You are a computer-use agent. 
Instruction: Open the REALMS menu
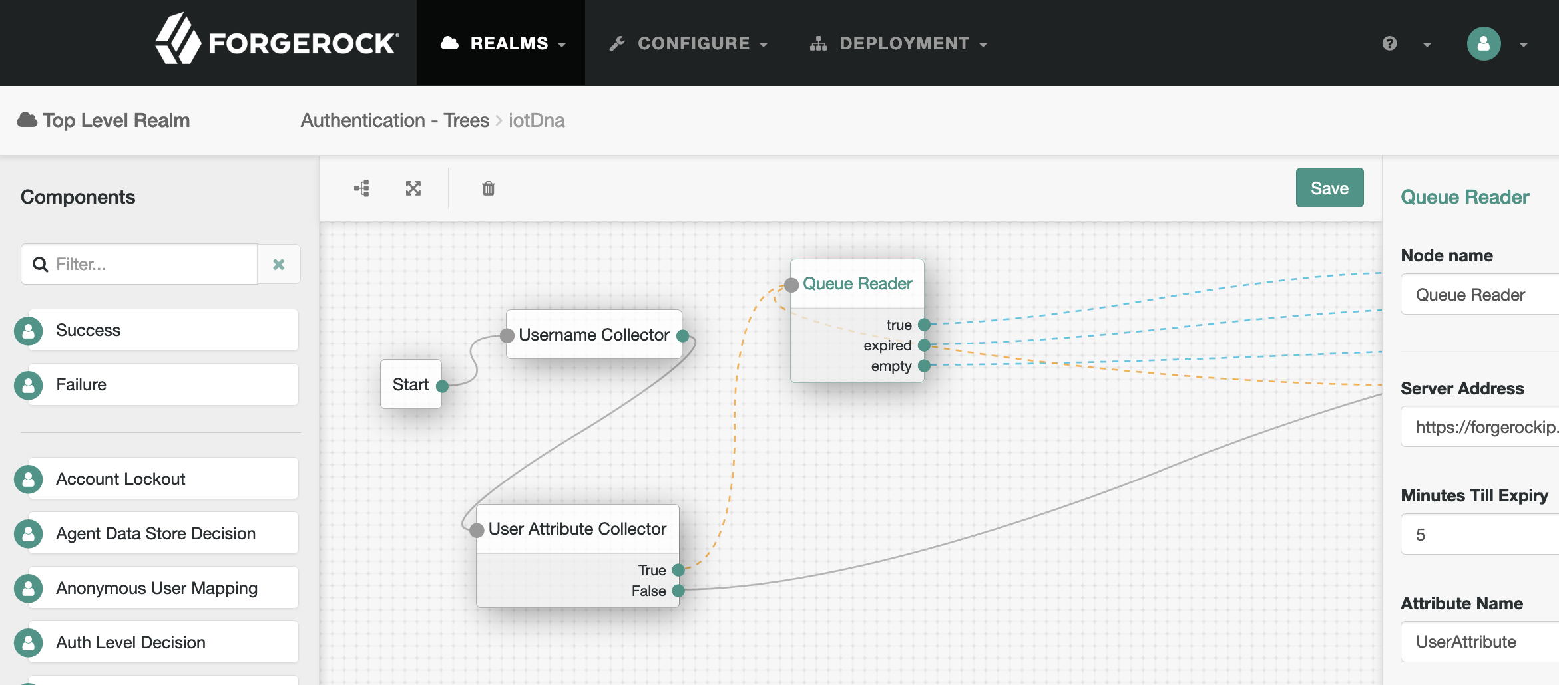pyautogui.click(x=501, y=43)
